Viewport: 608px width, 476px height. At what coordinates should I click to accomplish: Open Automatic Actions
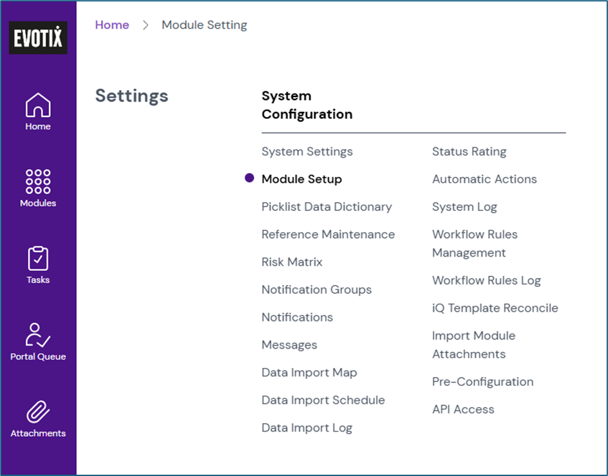[x=484, y=179]
